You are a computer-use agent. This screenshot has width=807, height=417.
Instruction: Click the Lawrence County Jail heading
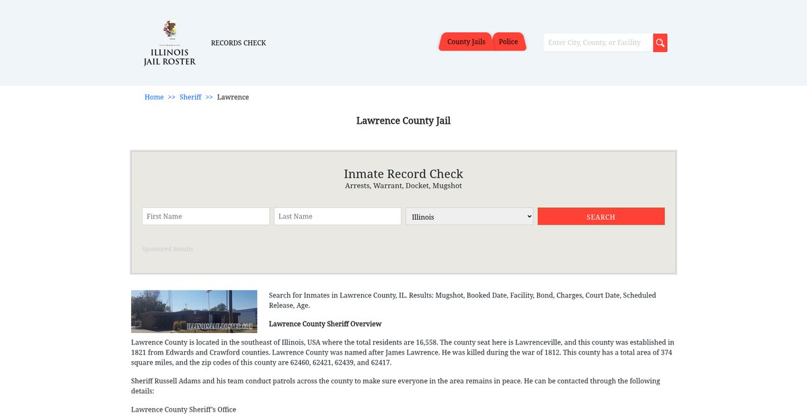click(403, 121)
